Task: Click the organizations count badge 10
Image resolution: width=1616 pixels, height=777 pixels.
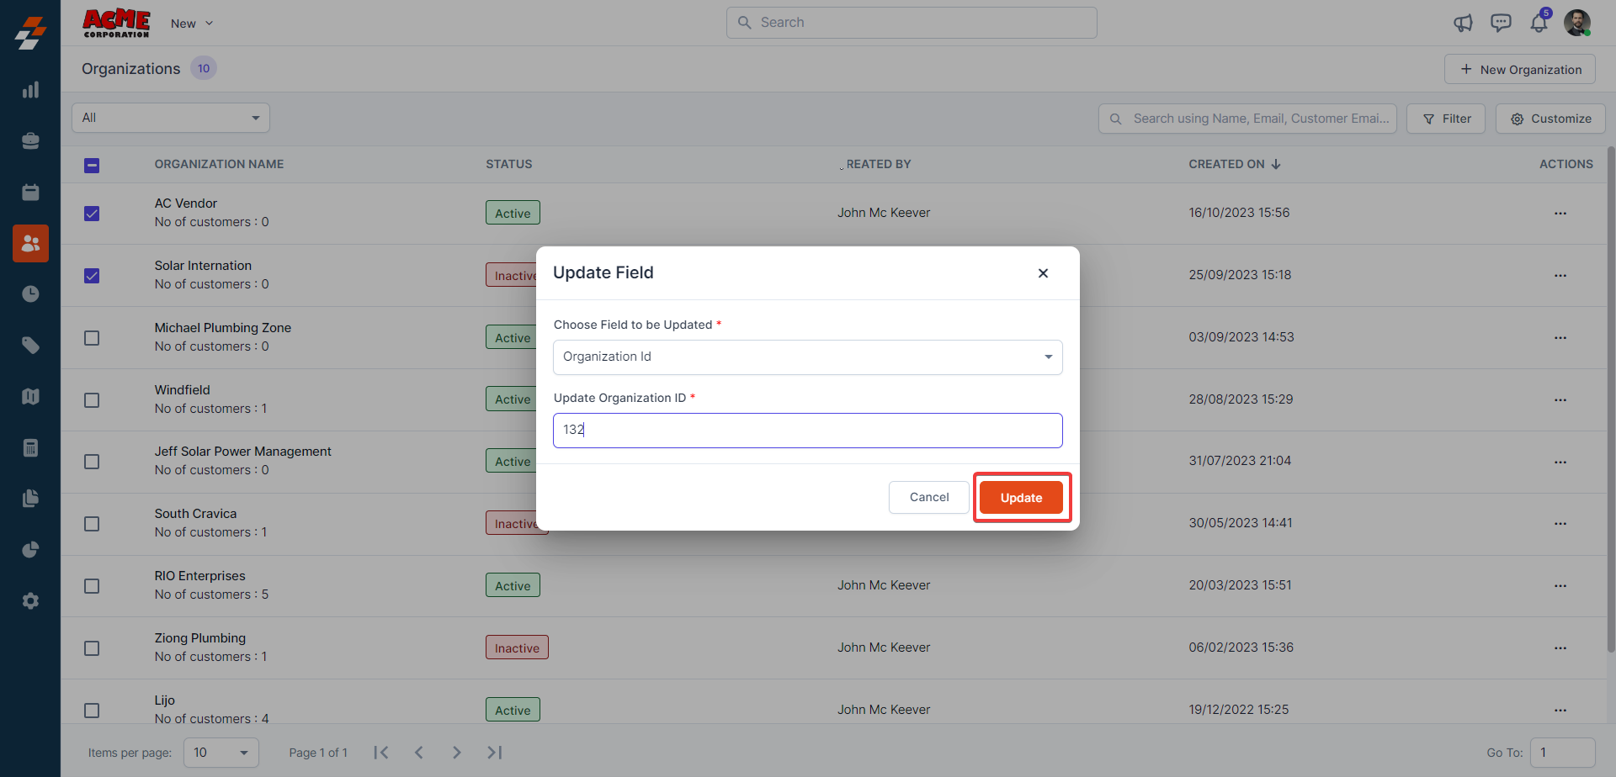Action: pyautogui.click(x=204, y=68)
